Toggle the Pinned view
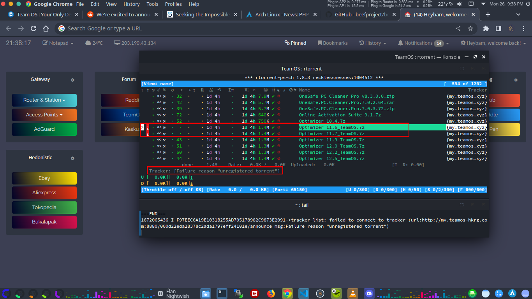The height and width of the screenshot is (299, 532). pos(295,43)
